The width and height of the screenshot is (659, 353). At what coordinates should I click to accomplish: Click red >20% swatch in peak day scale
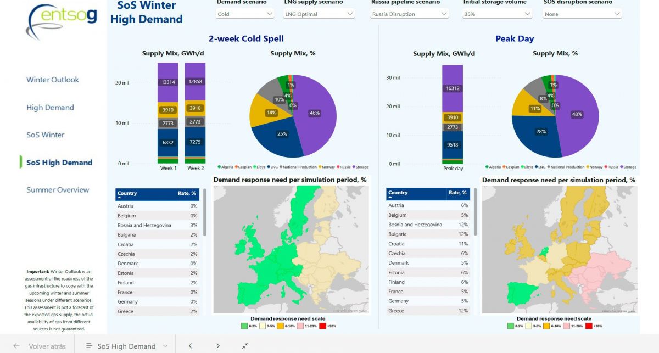(x=589, y=326)
